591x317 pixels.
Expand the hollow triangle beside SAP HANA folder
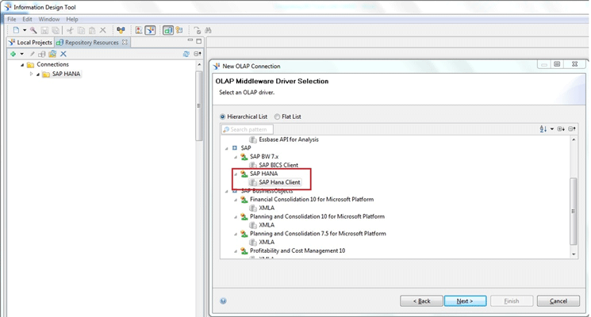(31, 74)
